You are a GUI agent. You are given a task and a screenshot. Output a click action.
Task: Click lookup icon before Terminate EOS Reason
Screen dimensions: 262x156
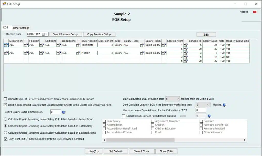[x=78, y=45]
